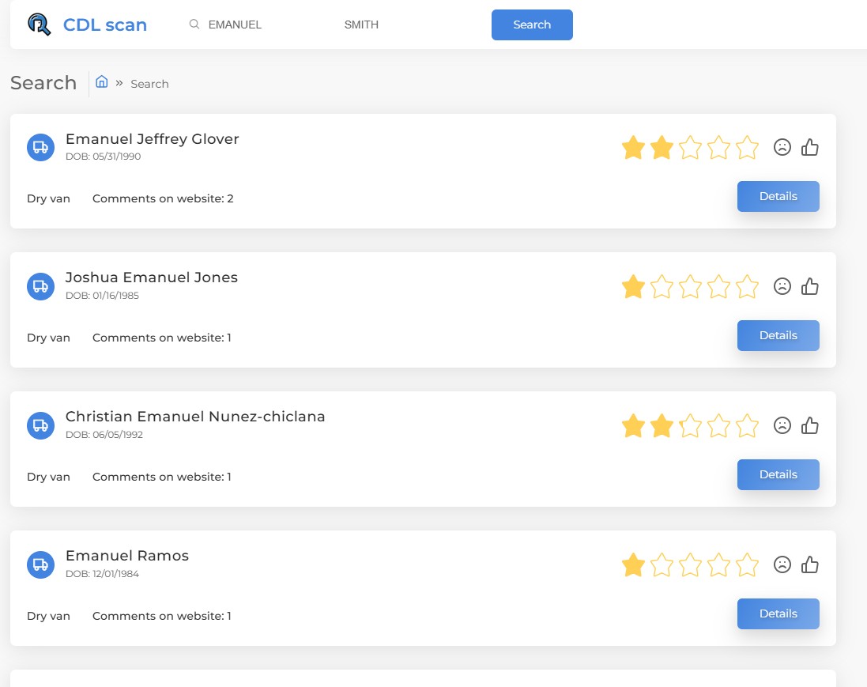Click the last name field containing SMITH
Image resolution: width=867 pixels, height=687 pixels.
pyautogui.click(x=395, y=25)
